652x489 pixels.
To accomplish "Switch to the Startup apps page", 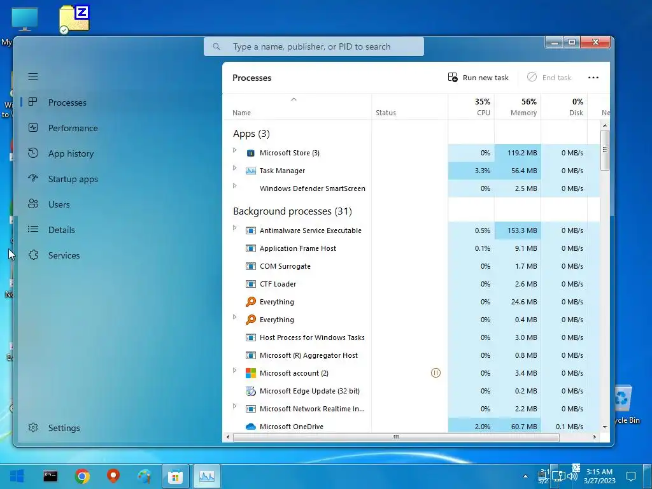I will [x=73, y=179].
